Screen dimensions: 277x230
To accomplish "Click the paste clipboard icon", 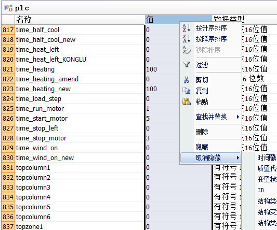I will pos(187,102).
